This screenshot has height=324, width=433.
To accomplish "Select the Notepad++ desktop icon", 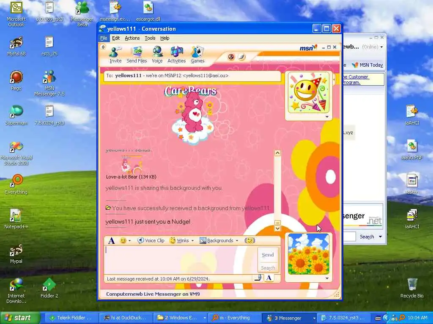I will tap(16, 219).
